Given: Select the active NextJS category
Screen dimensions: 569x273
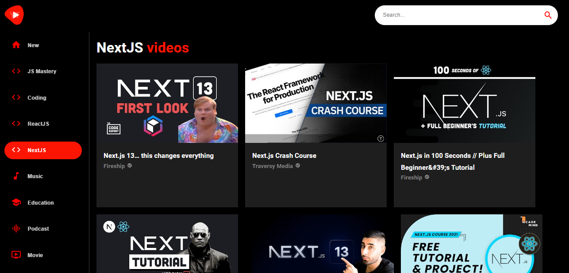Looking at the screenshot, I should pos(43,150).
